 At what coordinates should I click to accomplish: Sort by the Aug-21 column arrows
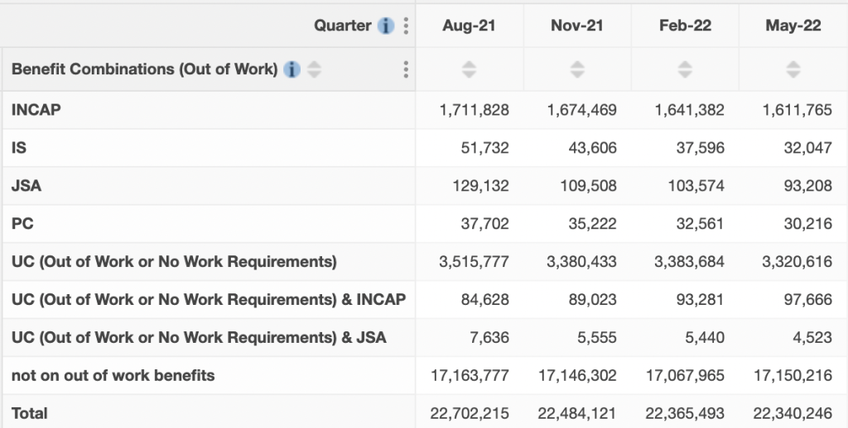469,69
